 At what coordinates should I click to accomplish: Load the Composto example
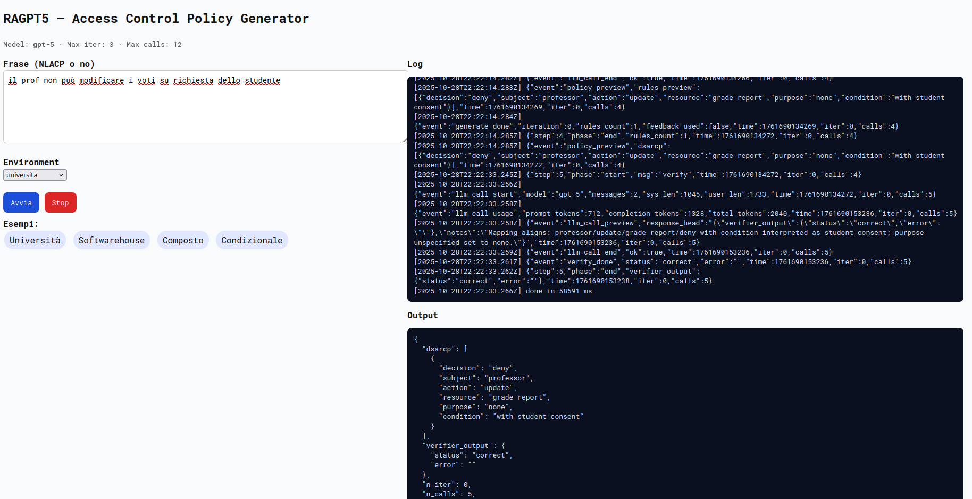click(183, 240)
